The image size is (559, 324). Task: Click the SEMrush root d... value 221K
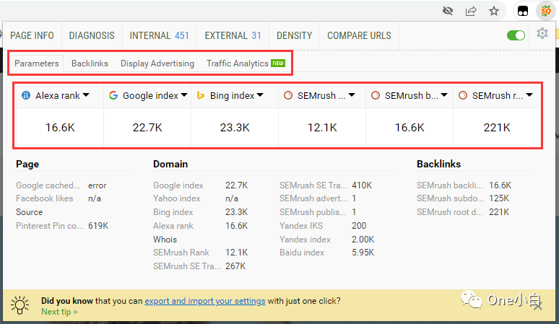(499, 212)
